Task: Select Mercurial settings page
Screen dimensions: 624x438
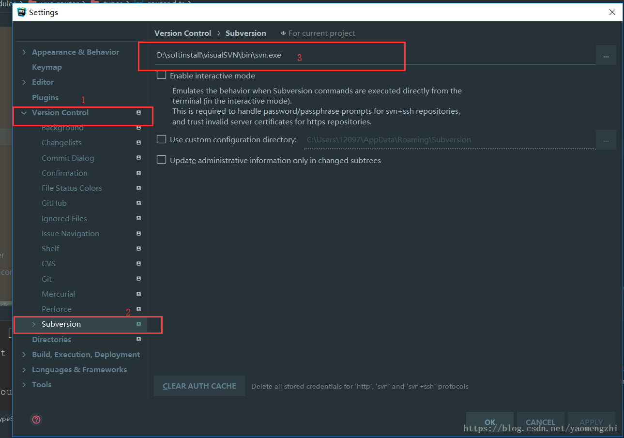Action: tap(58, 294)
